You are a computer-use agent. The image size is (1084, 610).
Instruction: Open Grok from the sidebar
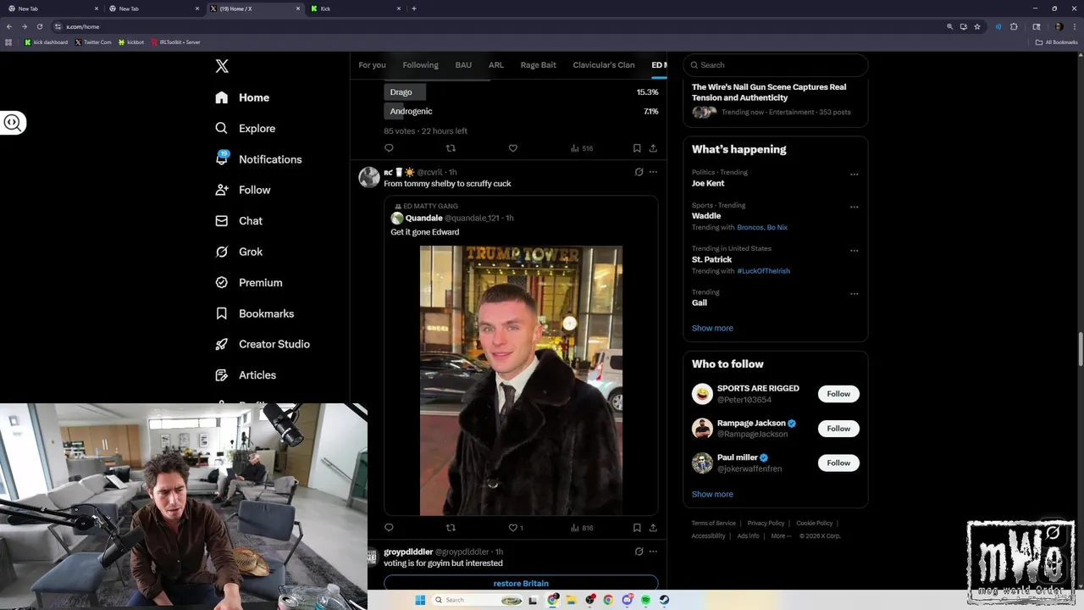(x=239, y=252)
